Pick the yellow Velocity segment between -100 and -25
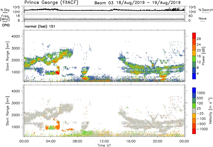This screenshot has width=213, height=147. point(194,116)
